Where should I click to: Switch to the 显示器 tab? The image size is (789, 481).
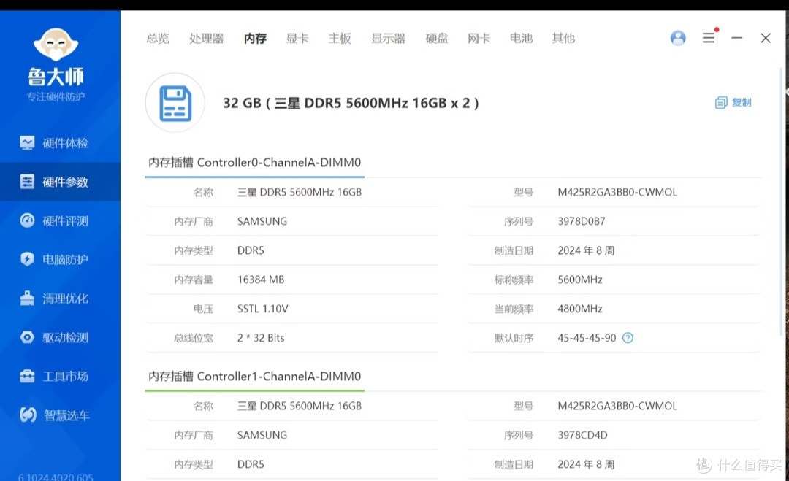pos(388,38)
